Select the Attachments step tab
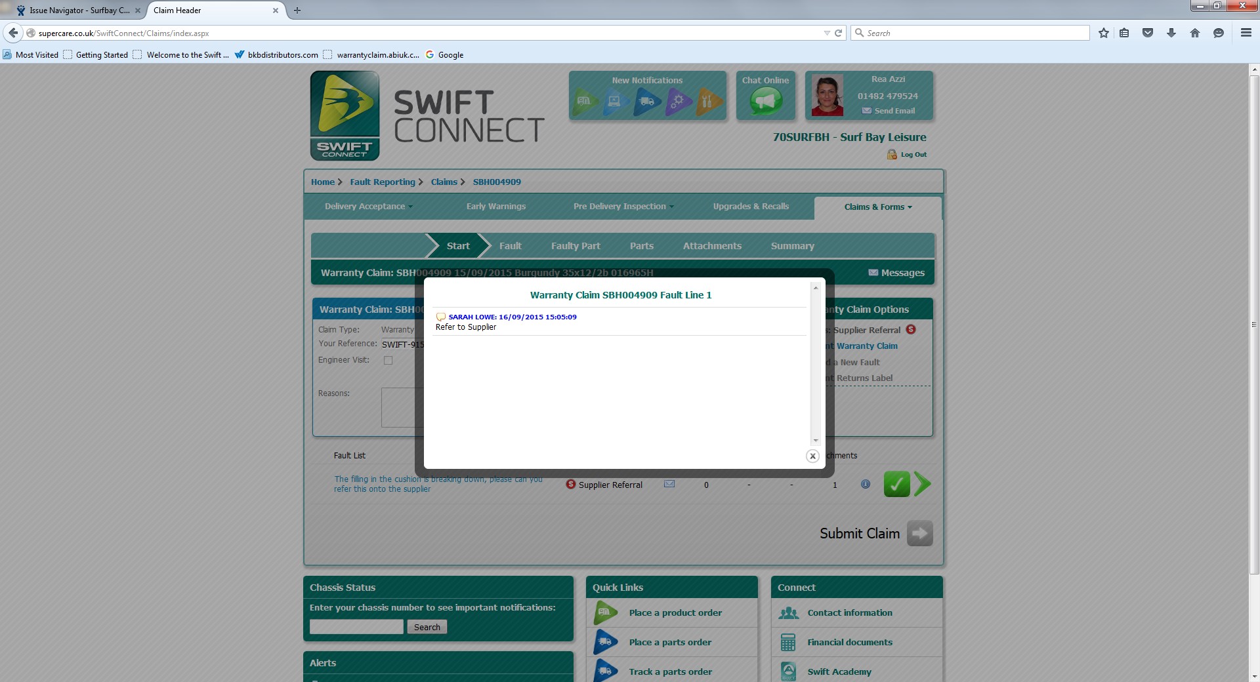This screenshot has height=682, width=1260. pos(712,246)
